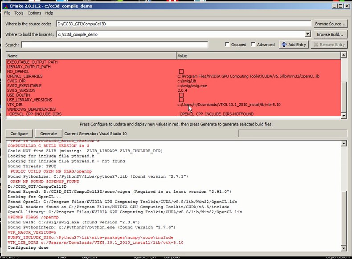The height and width of the screenshot is (259, 352).
Task: Open the File menu
Action: (x=7, y=13)
